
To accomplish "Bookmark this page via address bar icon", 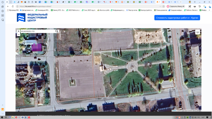I will [x=163, y=6].
